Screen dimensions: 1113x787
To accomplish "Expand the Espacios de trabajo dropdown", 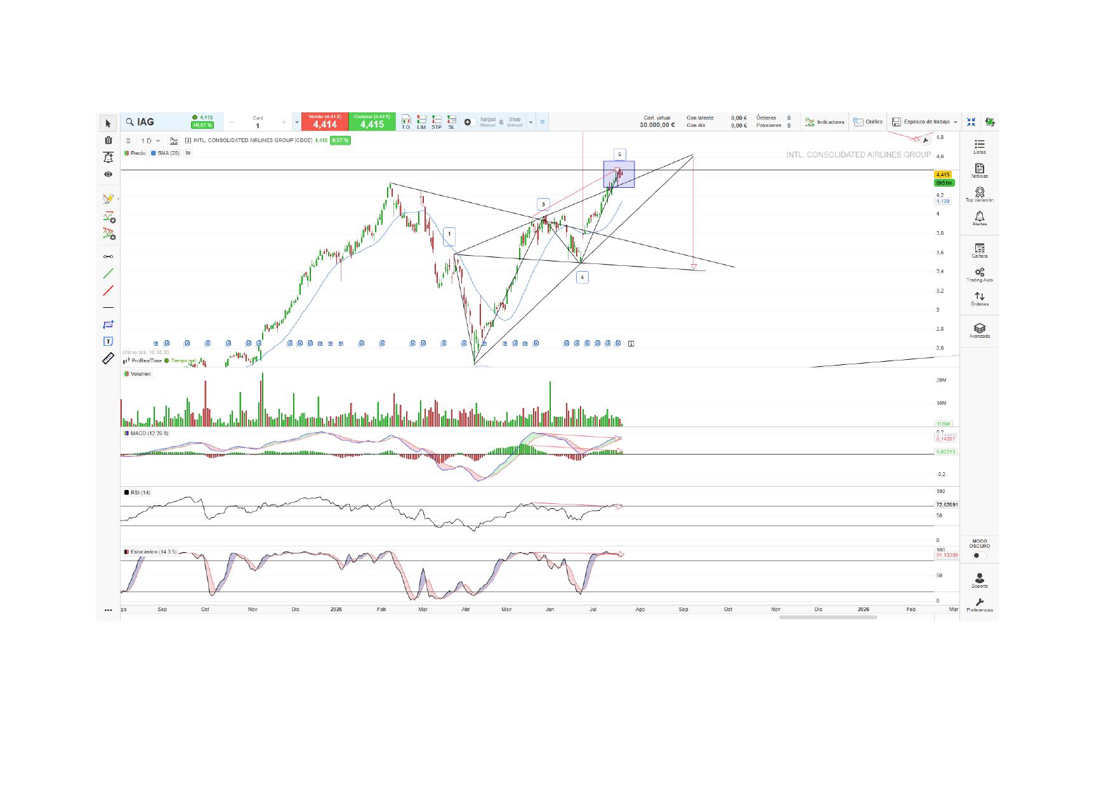I will pyautogui.click(x=925, y=122).
